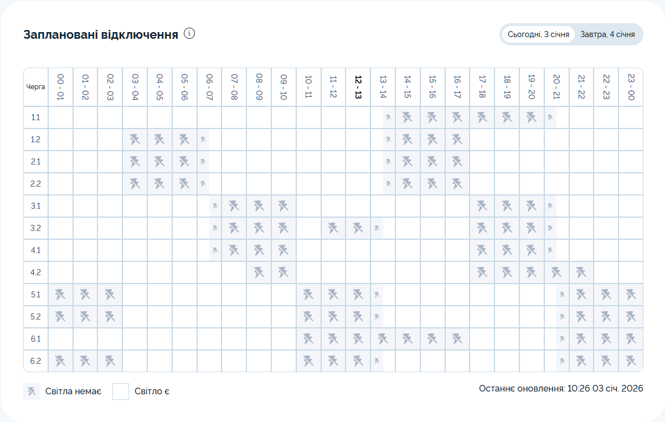The image size is (665, 422).
Task: Select the Сьогодні, 3 січня tab
Action: pos(538,34)
